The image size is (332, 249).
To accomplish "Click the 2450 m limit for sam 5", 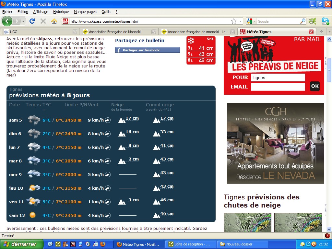I will (73, 120).
